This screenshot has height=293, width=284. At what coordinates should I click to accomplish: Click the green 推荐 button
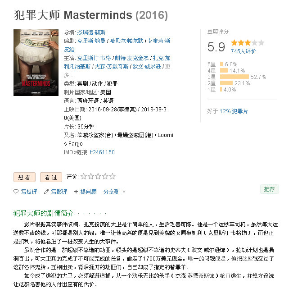tap(270, 189)
